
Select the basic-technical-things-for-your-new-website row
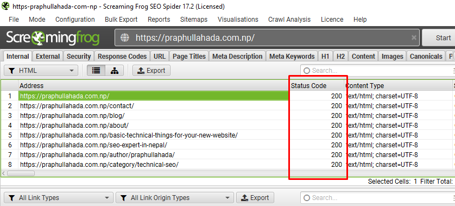[x=154, y=135]
